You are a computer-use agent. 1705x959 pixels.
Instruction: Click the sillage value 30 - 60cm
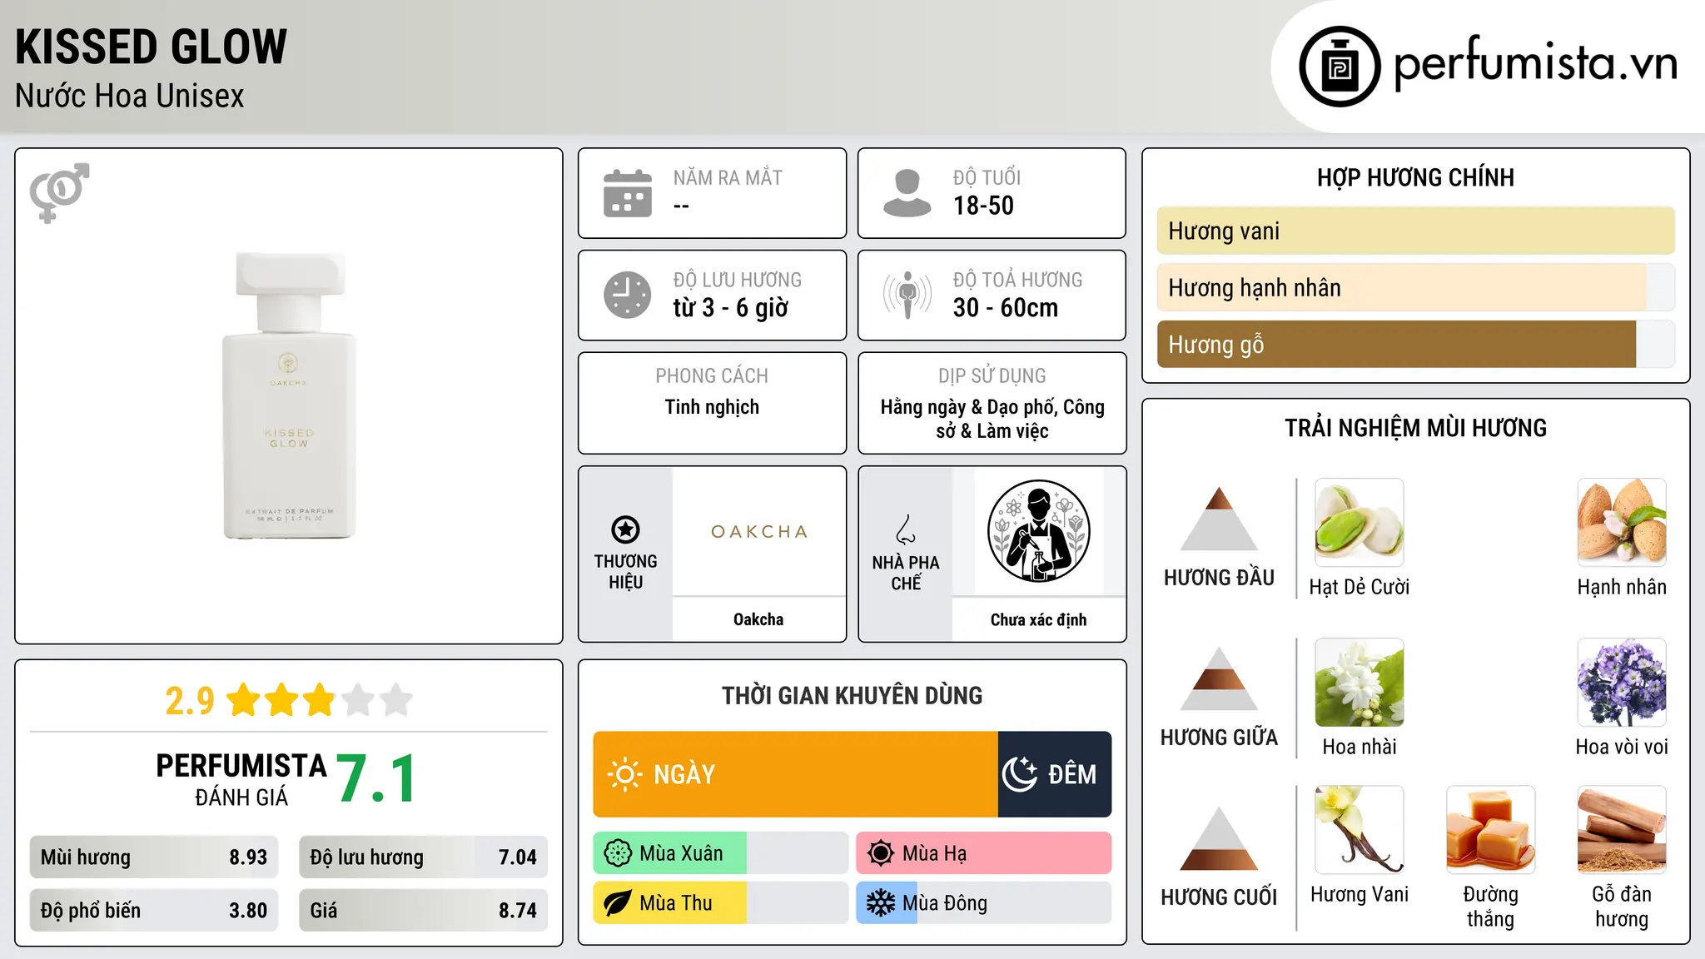coord(1005,308)
